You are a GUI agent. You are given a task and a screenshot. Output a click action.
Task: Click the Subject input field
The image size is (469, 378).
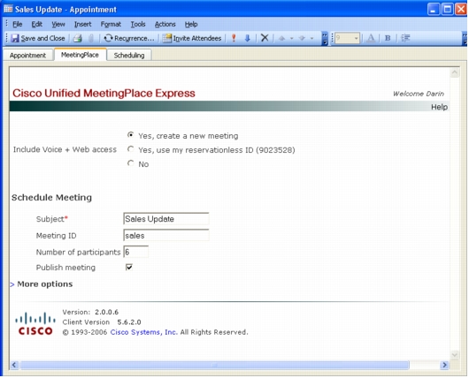pos(166,219)
